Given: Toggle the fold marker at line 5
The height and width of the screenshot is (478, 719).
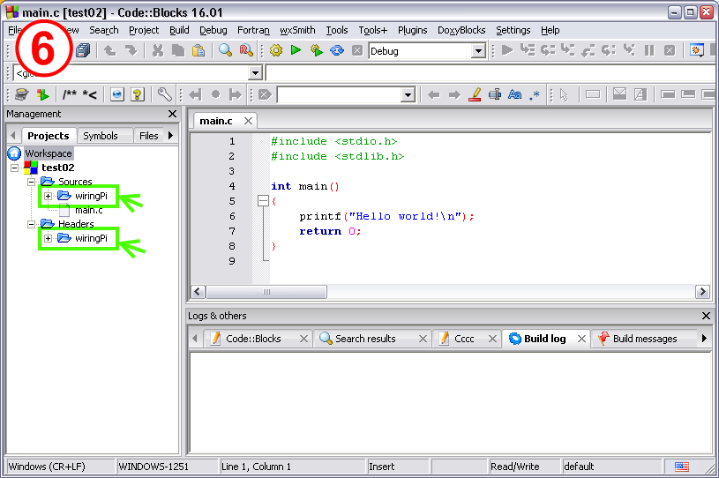Looking at the screenshot, I should (263, 201).
